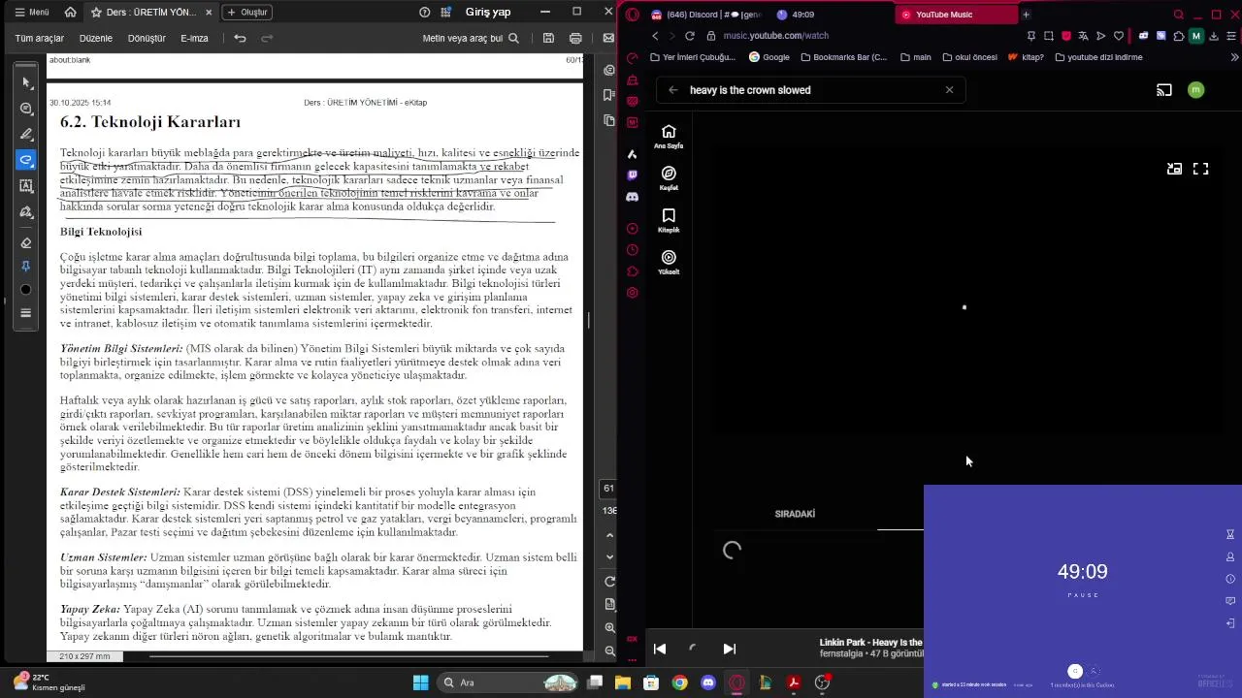1242x698 pixels.
Task: Switch to the Ders : ÜRETİM YÖN... tab
Action: [151, 13]
